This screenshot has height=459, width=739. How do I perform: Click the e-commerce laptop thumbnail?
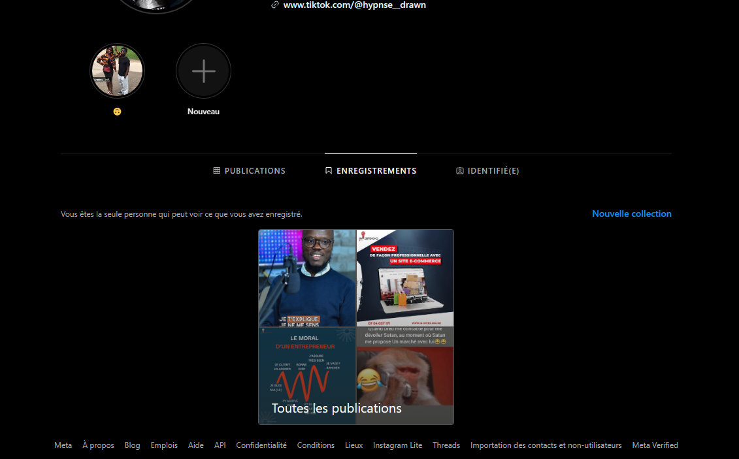(x=405, y=278)
